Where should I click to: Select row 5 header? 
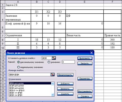pyautogui.click(x=2, y=25)
